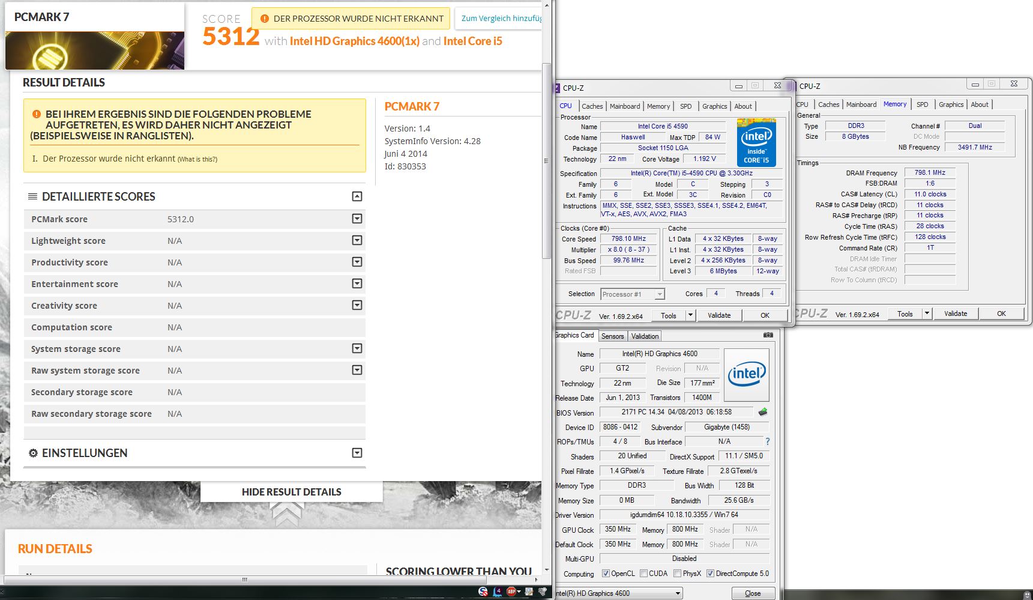Click the '5312.0' PCMark score value

coord(181,219)
